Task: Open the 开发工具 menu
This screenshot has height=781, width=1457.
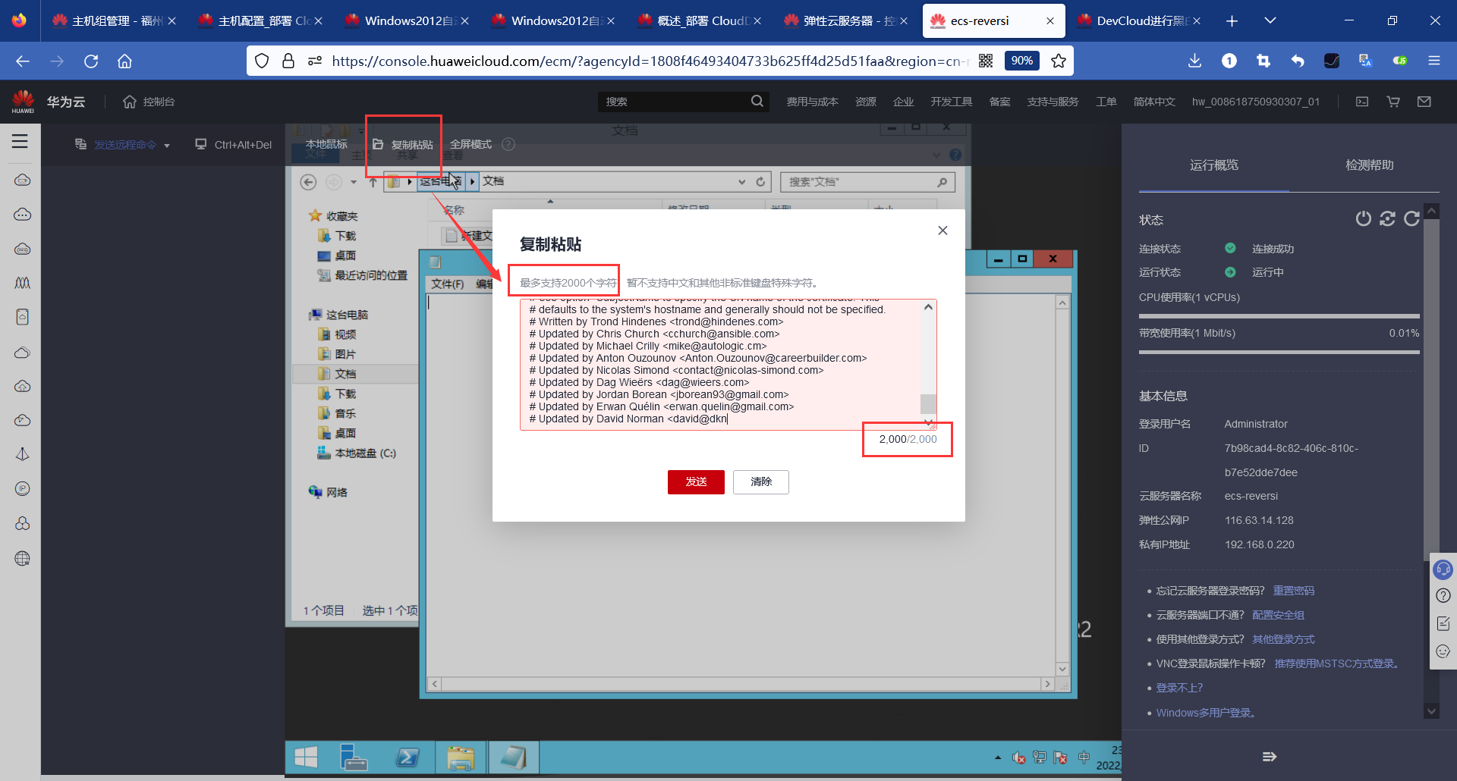Action: tap(952, 102)
